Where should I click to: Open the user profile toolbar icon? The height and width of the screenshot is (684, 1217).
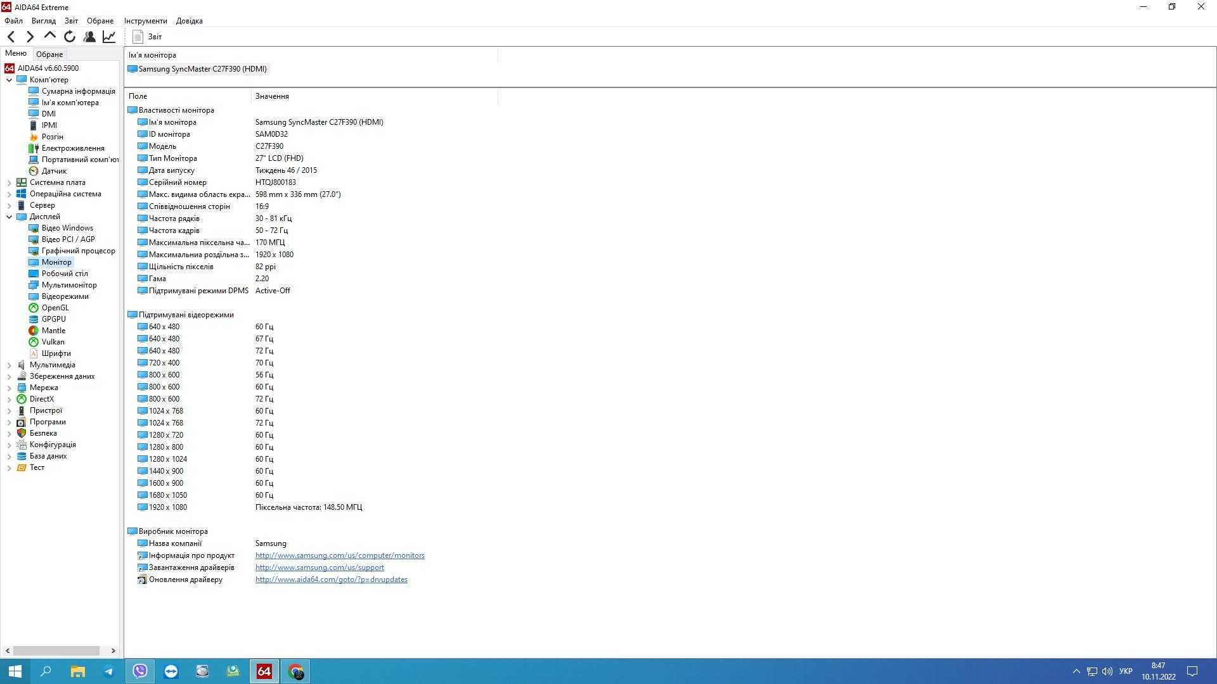tap(89, 37)
